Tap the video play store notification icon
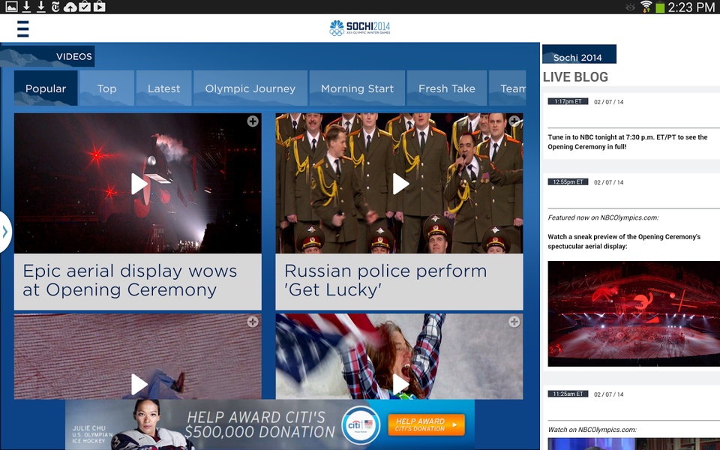720x450 pixels. 99,7
